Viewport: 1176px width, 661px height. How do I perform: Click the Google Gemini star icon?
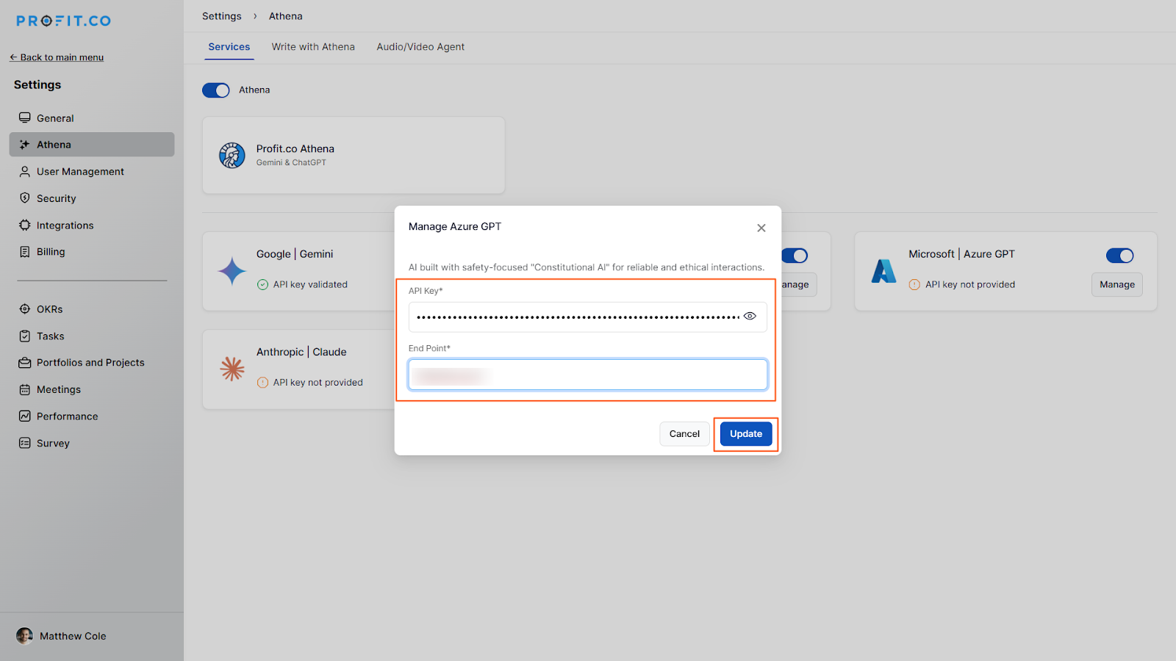(232, 271)
